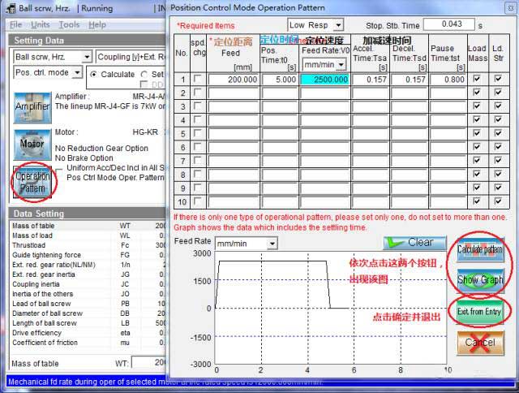Expand the Pos. ctrl. mode dropdown
The image size is (519, 393).
[x=49, y=72]
